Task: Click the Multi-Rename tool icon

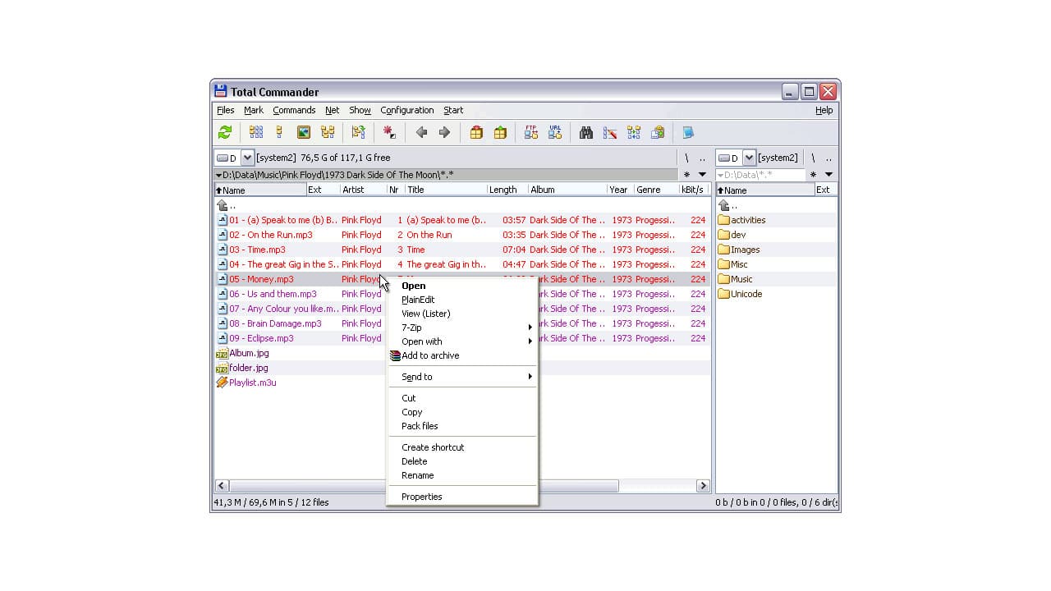Action: [608, 132]
